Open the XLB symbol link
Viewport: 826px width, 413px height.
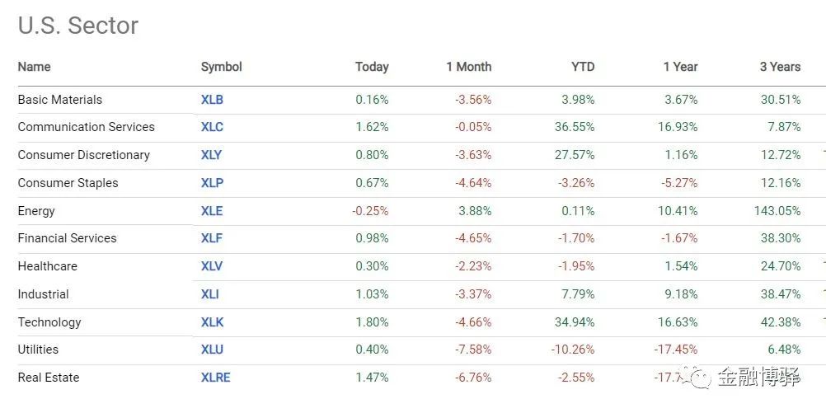click(212, 100)
